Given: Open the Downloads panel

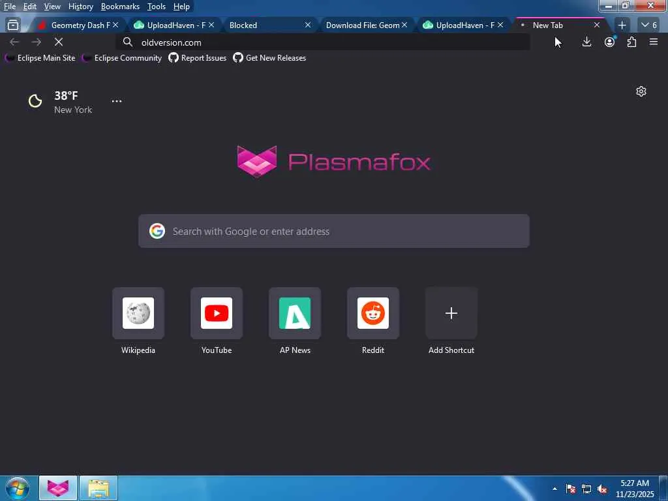Looking at the screenshot, I should pyautogui.click(x=586, y=42).
